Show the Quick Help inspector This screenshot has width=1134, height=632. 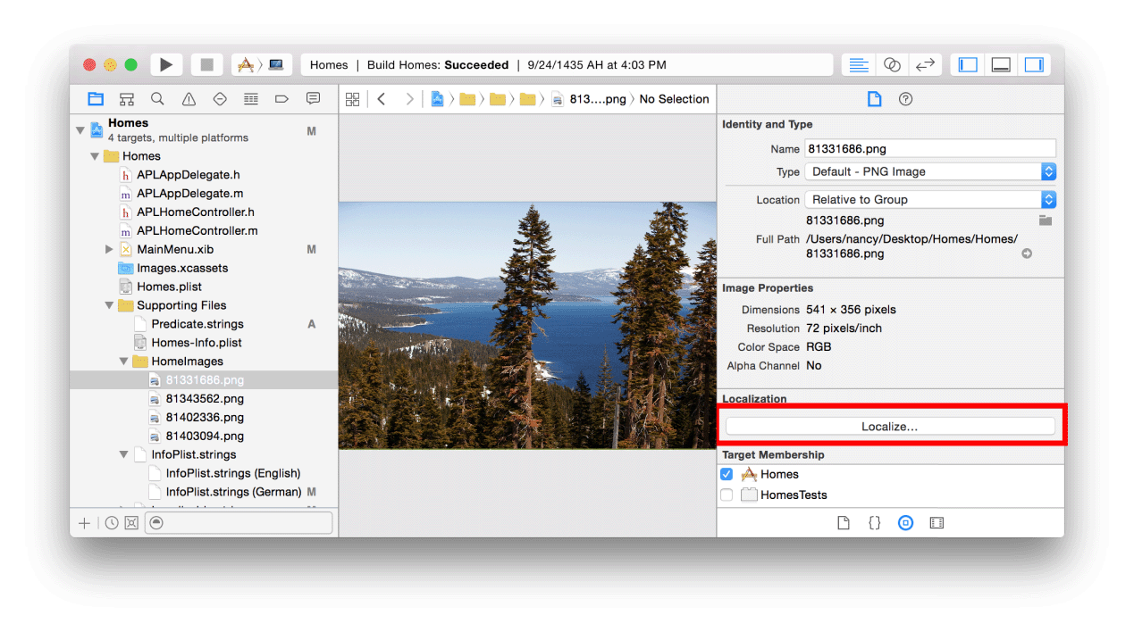click(x=905, y=99)
